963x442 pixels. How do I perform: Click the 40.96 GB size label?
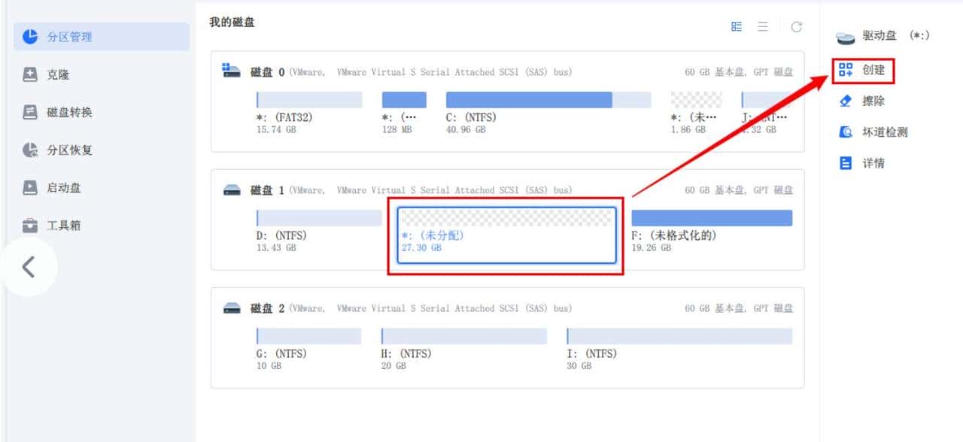click(466, 130)
